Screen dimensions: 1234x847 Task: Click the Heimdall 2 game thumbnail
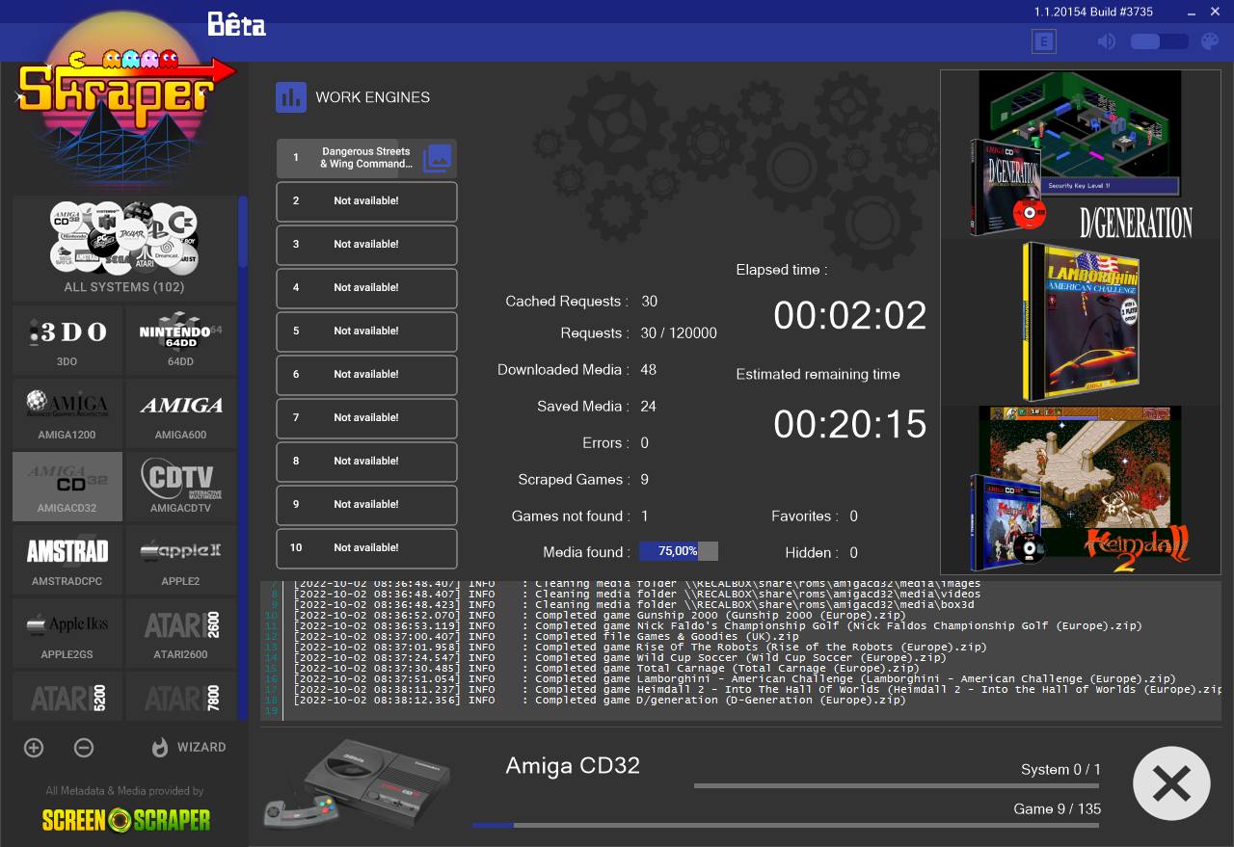point(1081,489)
